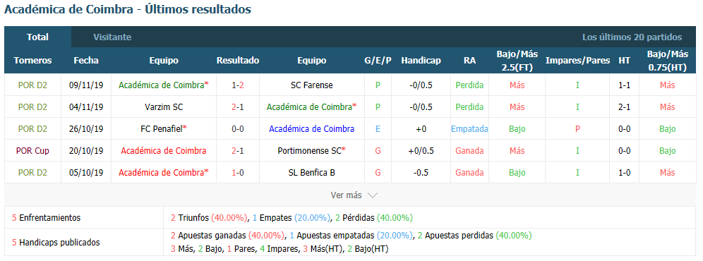Click the blue Académica de Coimbra link
Screen dimensions: 703x261
[x=311, y=128]
